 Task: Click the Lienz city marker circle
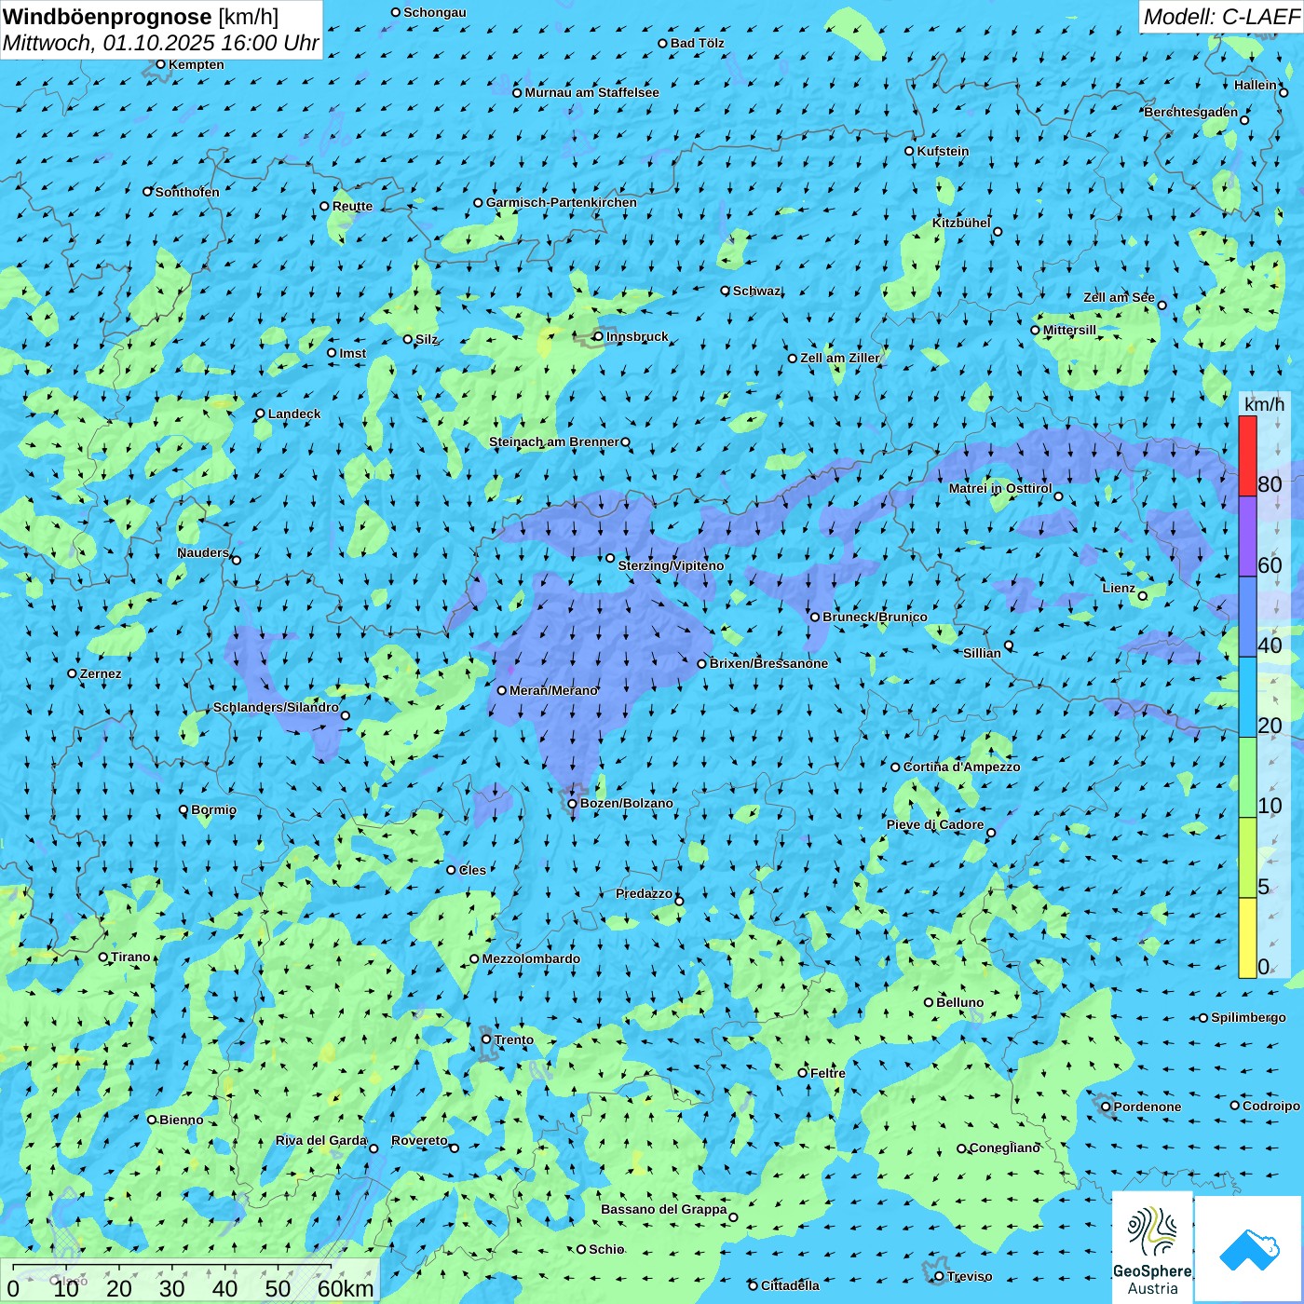(x=1143, y=596)
